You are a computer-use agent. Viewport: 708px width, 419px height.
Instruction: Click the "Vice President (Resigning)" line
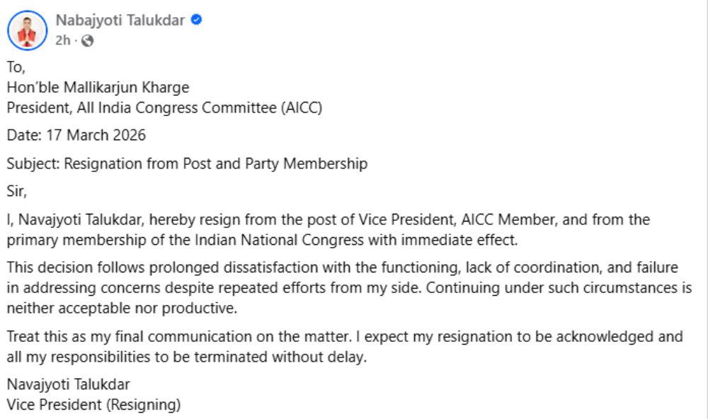93,406
